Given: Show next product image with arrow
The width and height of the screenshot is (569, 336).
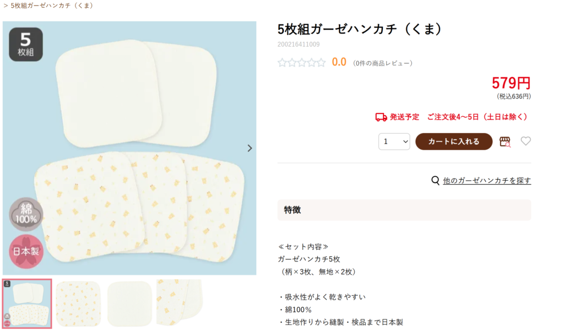Looking at the screenshot, I should 249,148.
